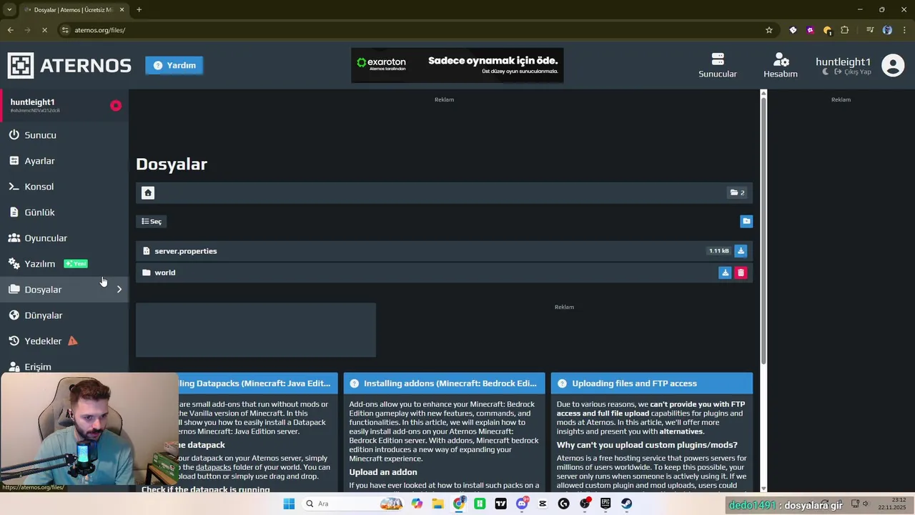Click the pink extension icon in toolbar
This screenshot has width=915, height=515.
tap(810, 30)
